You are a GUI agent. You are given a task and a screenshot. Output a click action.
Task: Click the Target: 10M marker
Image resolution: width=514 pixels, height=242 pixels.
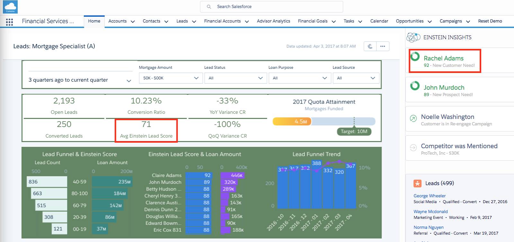(354, 131)
